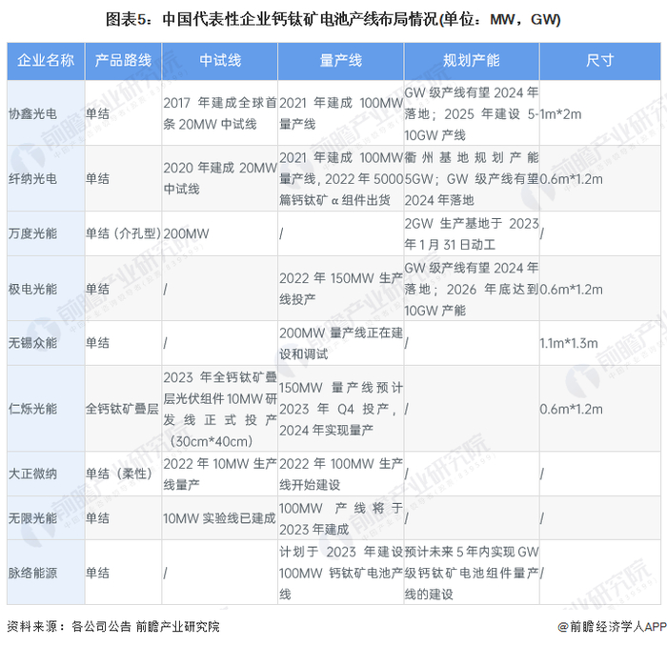
Task: Select the 规划产能 header cell
Action: [x=472, y=61]
